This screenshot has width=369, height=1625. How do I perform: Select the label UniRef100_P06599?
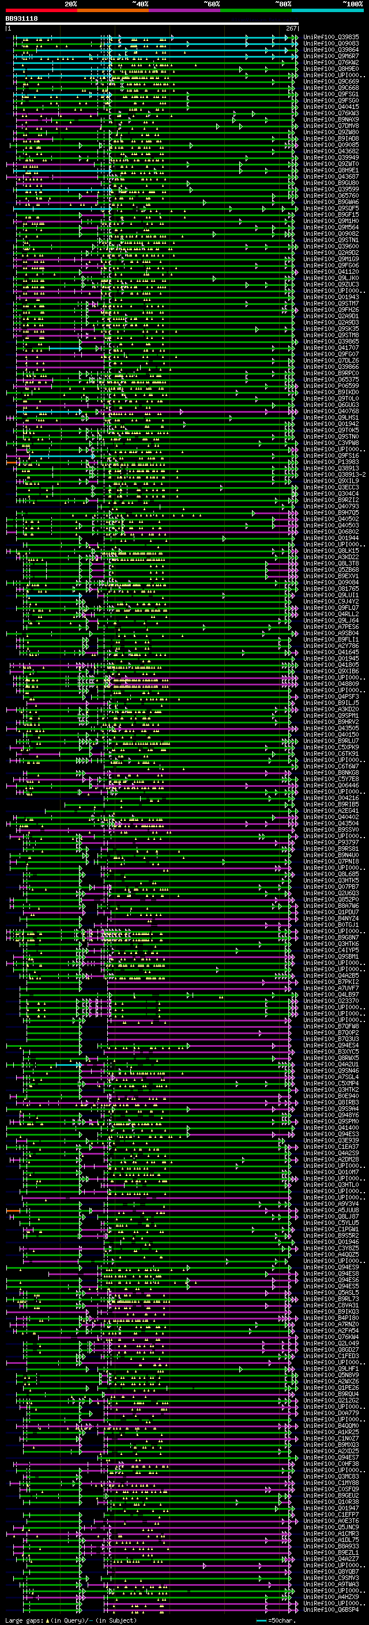(x=331, y=386)
